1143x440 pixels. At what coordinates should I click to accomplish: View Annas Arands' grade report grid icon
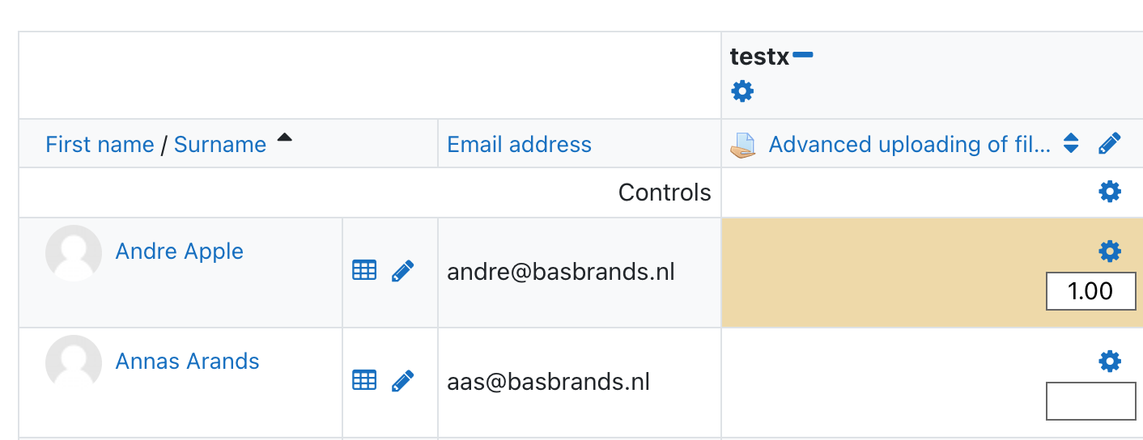(364, 380)
